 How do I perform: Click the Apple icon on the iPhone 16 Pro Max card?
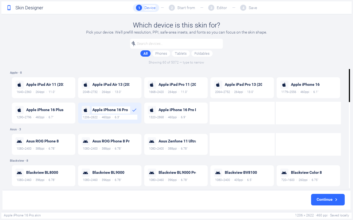pos(152,110)
